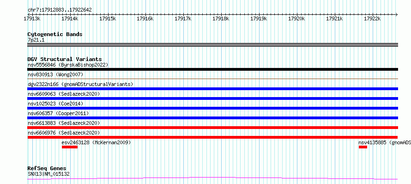Open dgv2322n166 (gnomADStructuralVariants) label
411x184 pixels.
[80, 84]
